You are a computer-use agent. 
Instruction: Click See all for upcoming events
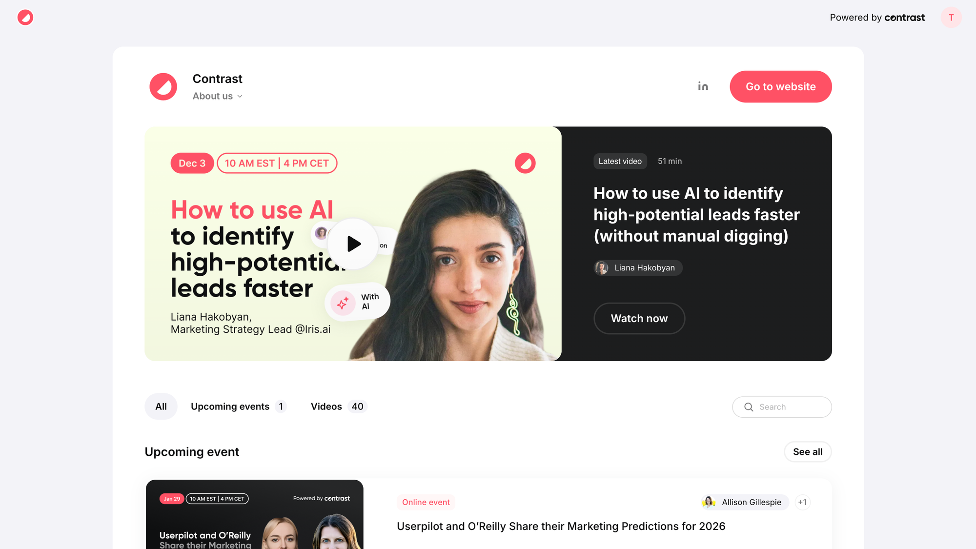(808, 452)
